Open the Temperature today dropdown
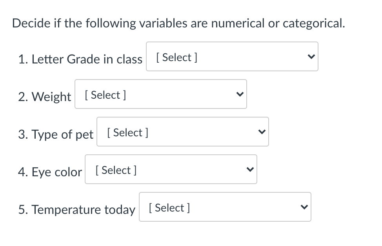Image resolution: width=382 pixels, height=246 pixels. 225,207
